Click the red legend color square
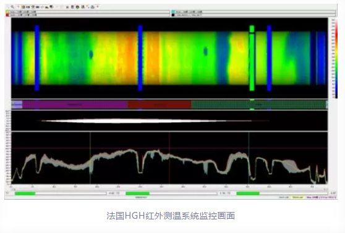This screenshot has height=233, width=345. click(x=7, y=15)
